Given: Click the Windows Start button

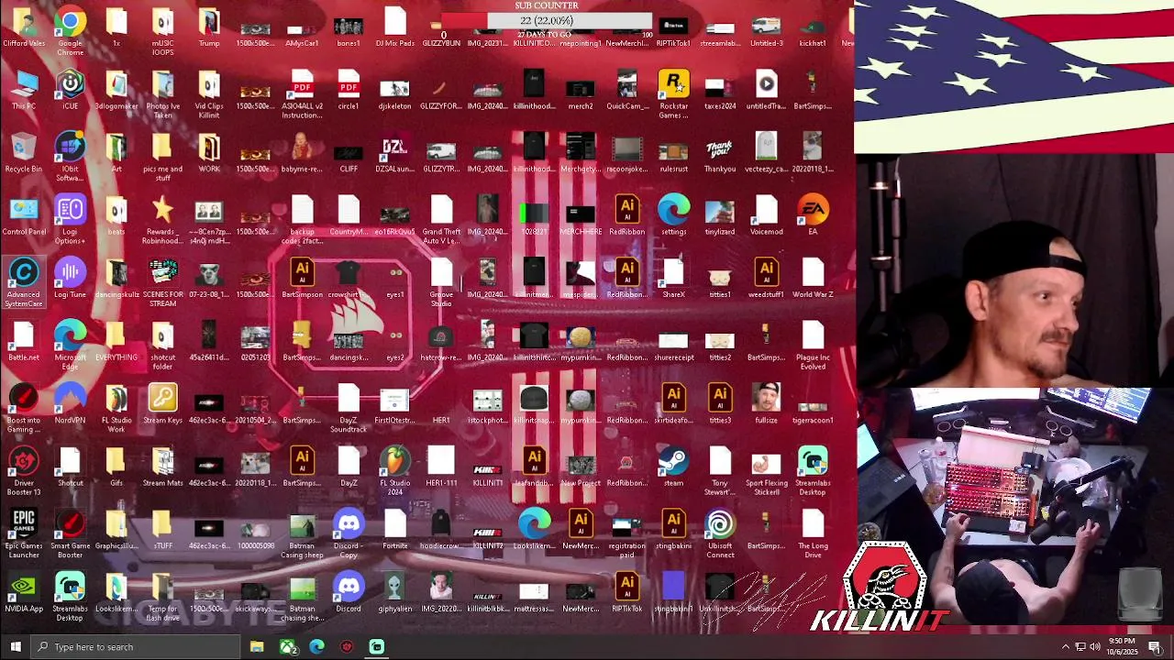Looking at the screenshot, I should pyautogui.click(x=14, y=647).
